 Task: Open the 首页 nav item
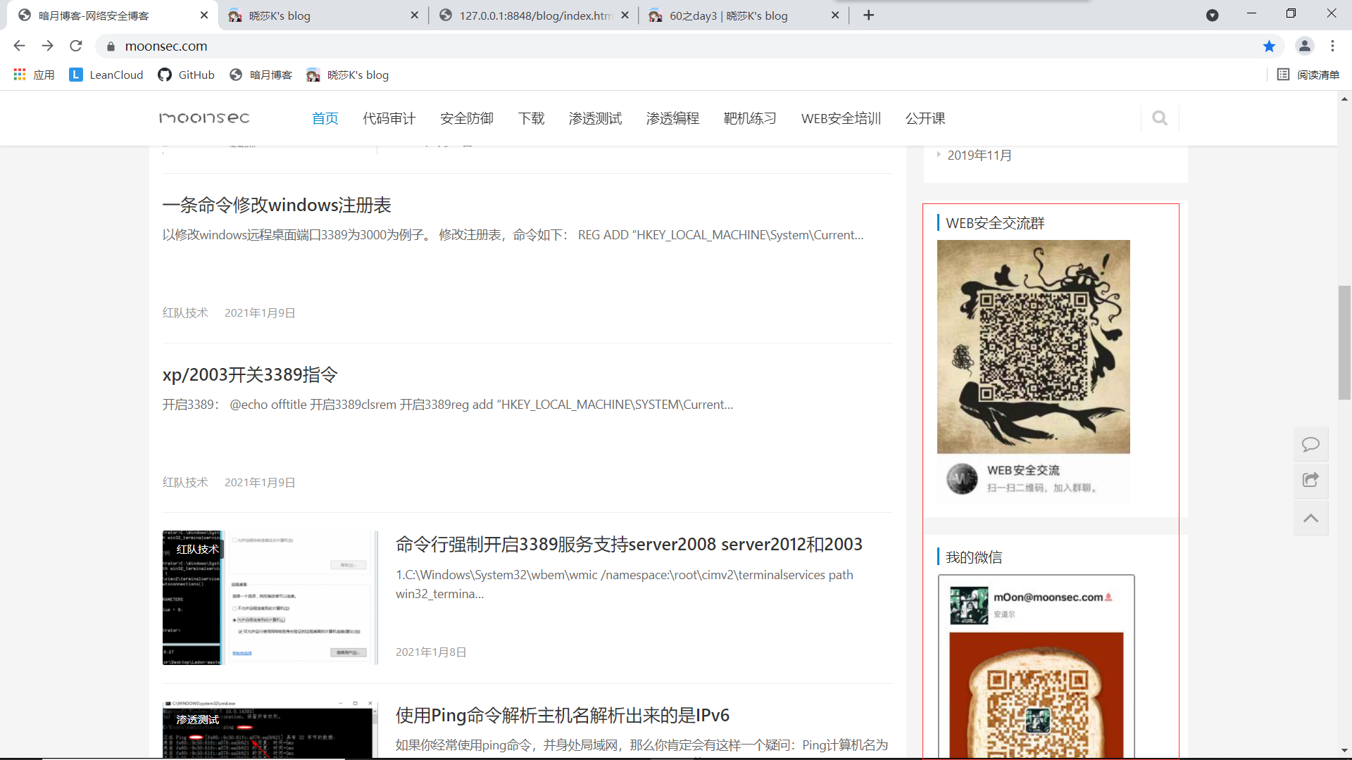[325, 118]
